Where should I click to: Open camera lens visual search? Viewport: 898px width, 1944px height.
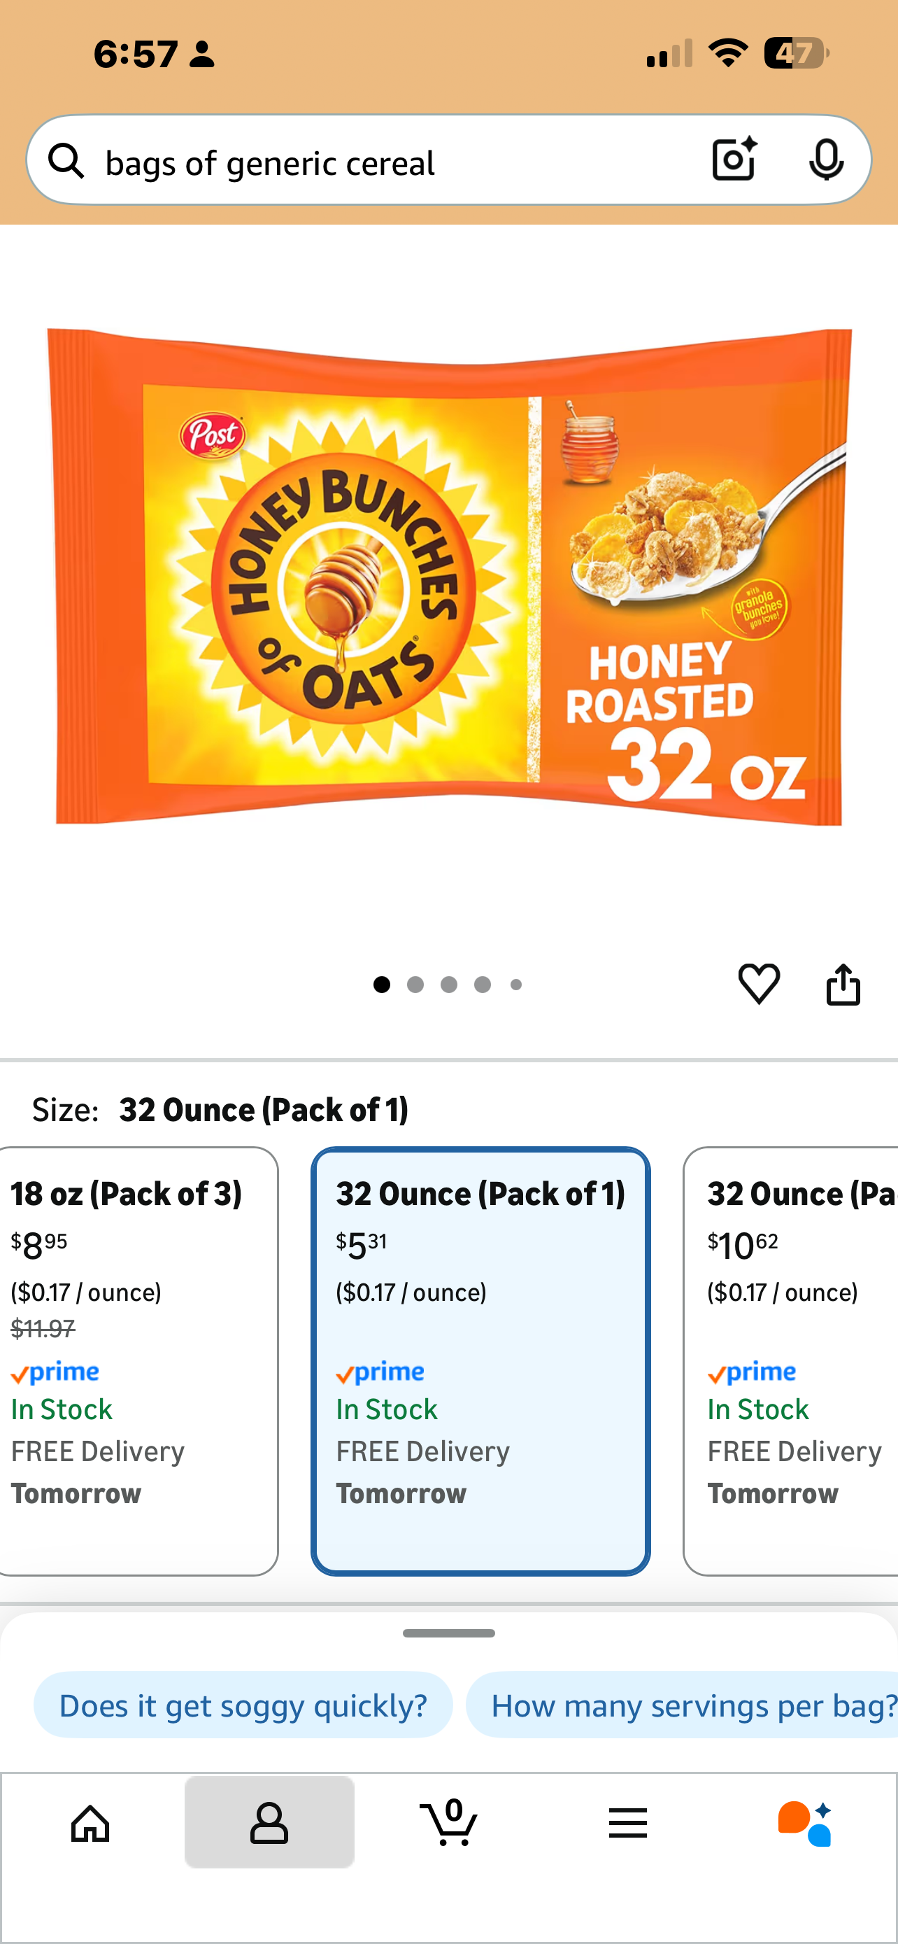pyautogui.click(x=734, y=160)
